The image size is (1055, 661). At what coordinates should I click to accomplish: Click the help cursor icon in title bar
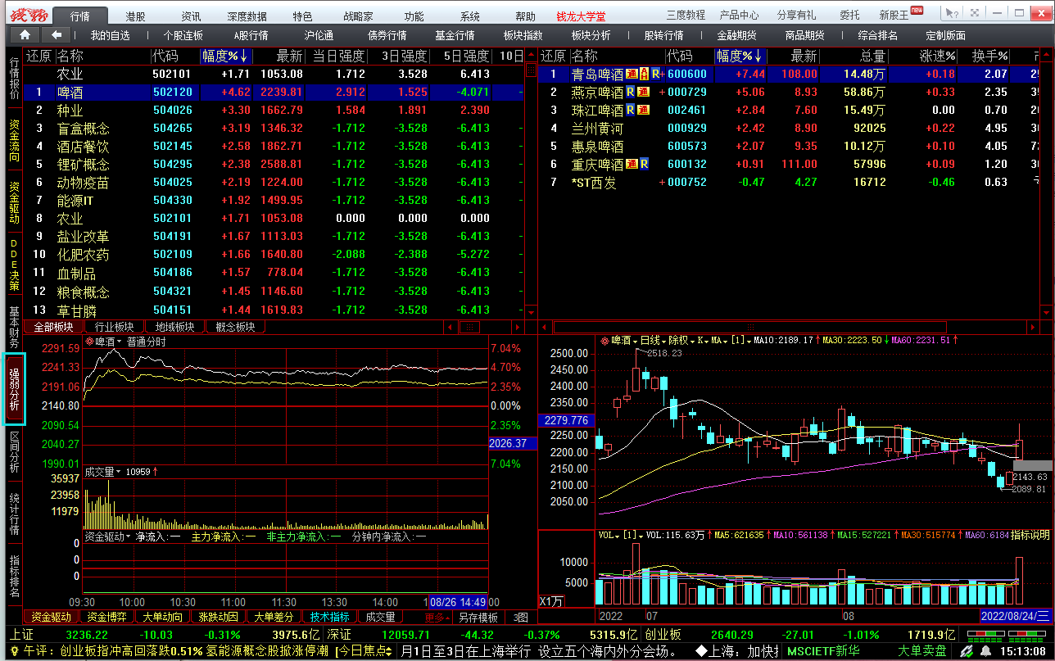[951, 13]
